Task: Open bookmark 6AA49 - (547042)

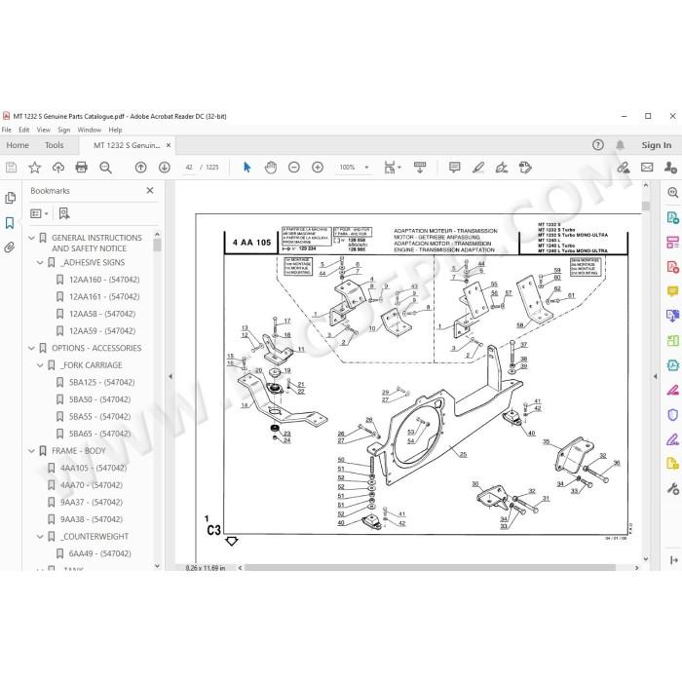Action: pos(100,553)
